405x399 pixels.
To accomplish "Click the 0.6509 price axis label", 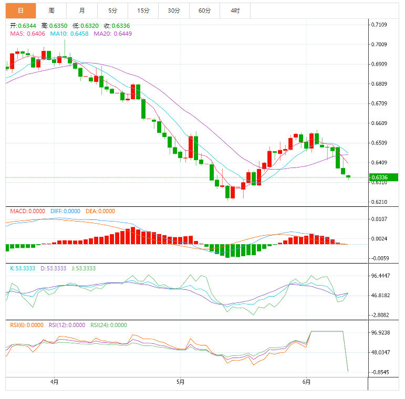I will (x=379, y=143).
